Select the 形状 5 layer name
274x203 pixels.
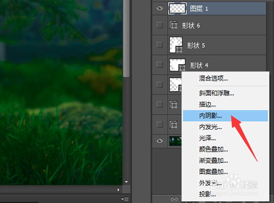[196, 46]
